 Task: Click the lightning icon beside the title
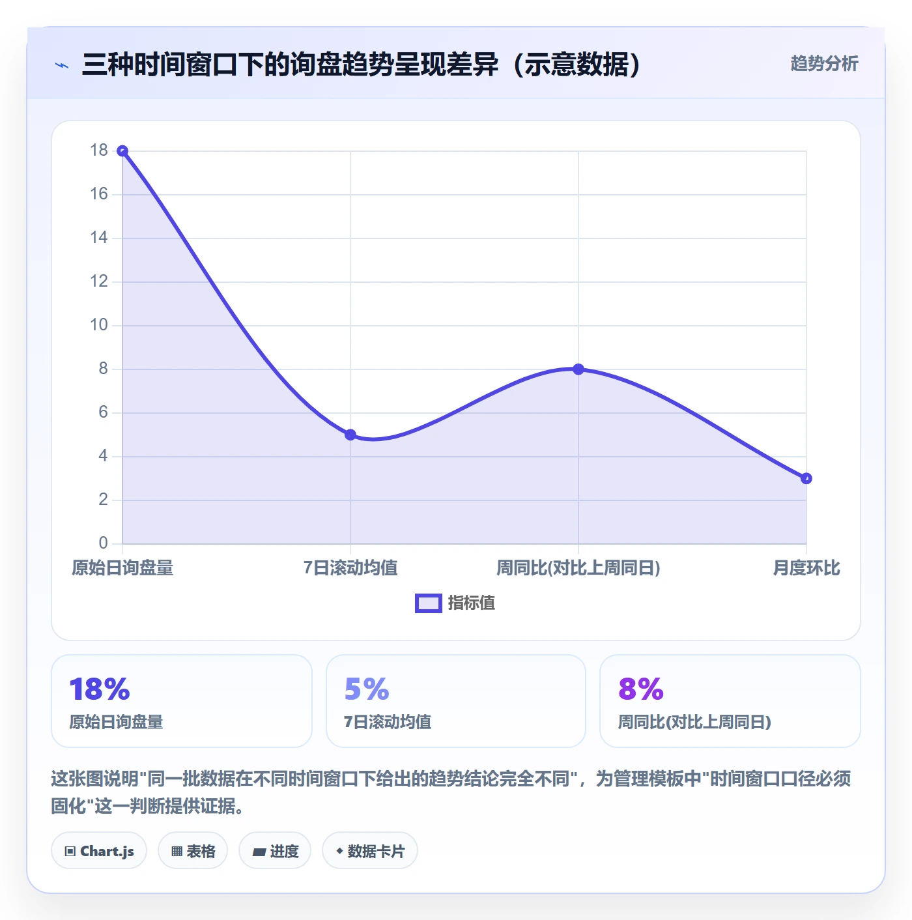tap(62, 65)
